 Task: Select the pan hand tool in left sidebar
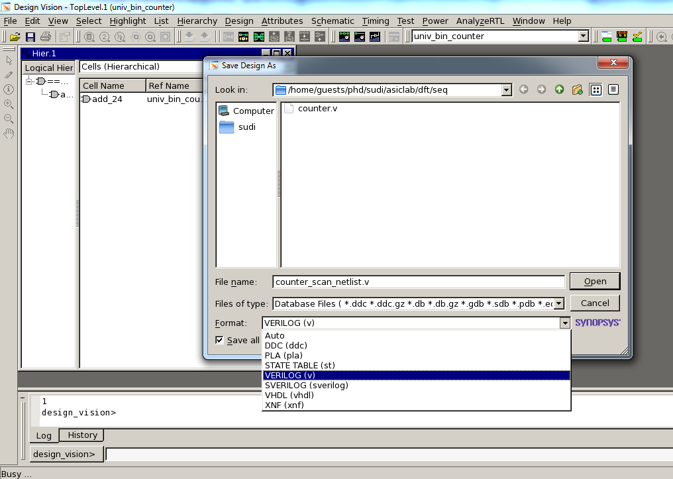pyautogui.click(x=9, y=133)
